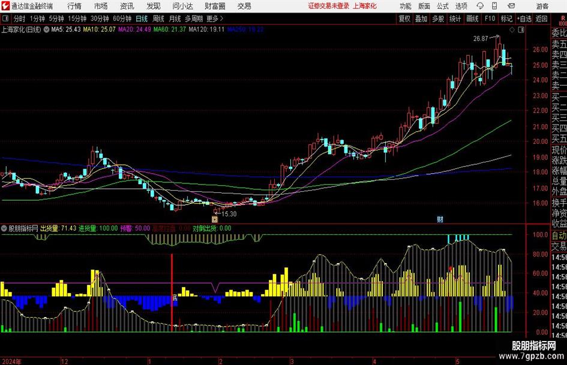Open the 上海家化 indicator settings dropdown
The height and width of the screenshot is (365, 567).
coord(46,29)
